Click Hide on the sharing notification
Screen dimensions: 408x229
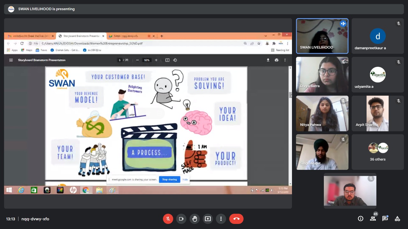[x=185, y=179]
